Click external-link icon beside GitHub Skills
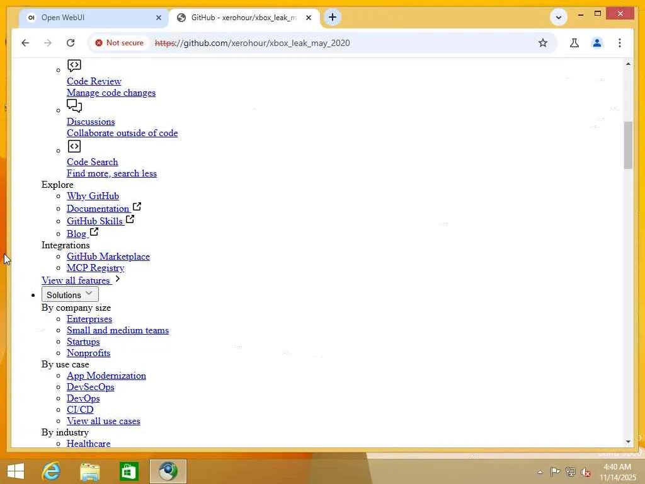The width and height of the screenshot is (645, 484). [x=130, y=219]
